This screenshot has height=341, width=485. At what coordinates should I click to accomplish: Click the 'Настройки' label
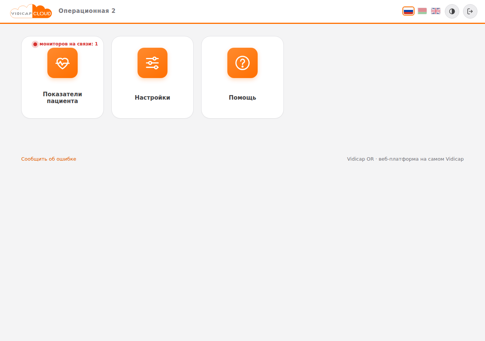coord(152,98)
